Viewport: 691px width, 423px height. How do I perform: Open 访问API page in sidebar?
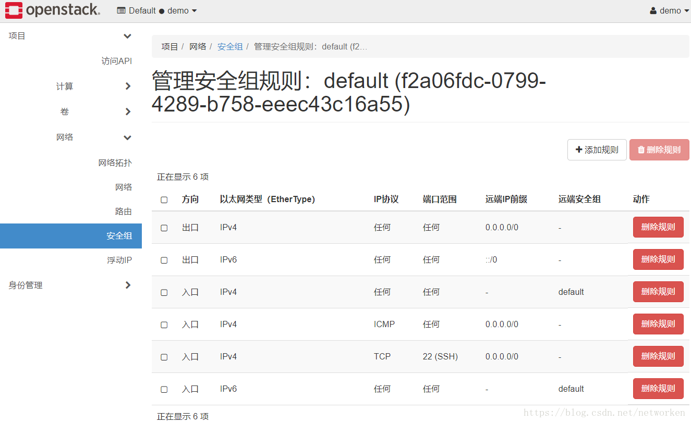pos(116,61)
